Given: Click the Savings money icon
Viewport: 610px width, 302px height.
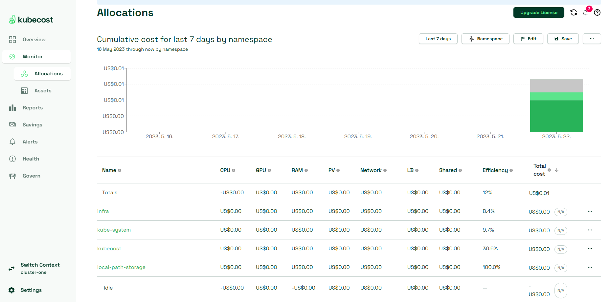Looking at the screenshot, I should [12, 125].
